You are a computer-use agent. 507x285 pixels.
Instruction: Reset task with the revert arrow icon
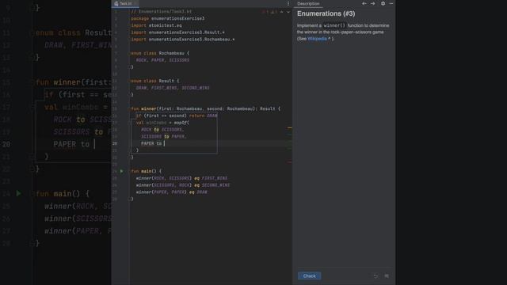click(x=375, y=276)
